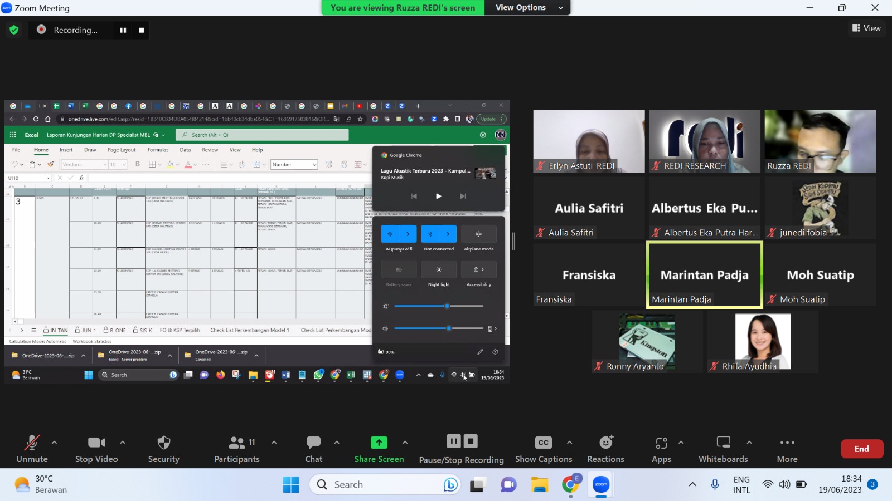The height and width of the screenshot is (501, 892).
Task: Pause recording from the top-left indicator
Action: point(123,30)
